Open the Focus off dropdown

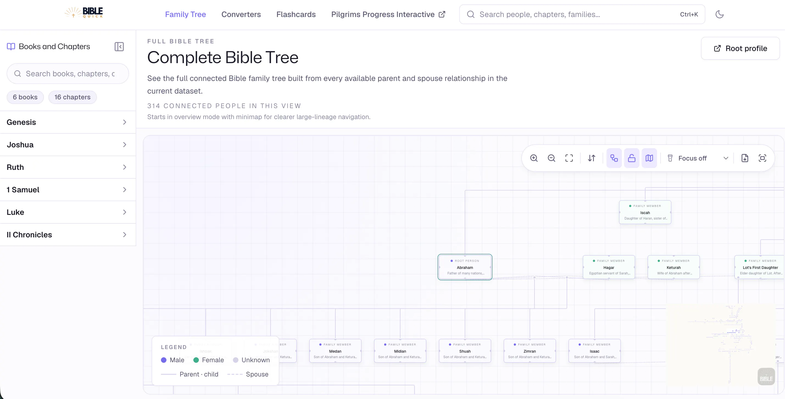tap(698, 158)
